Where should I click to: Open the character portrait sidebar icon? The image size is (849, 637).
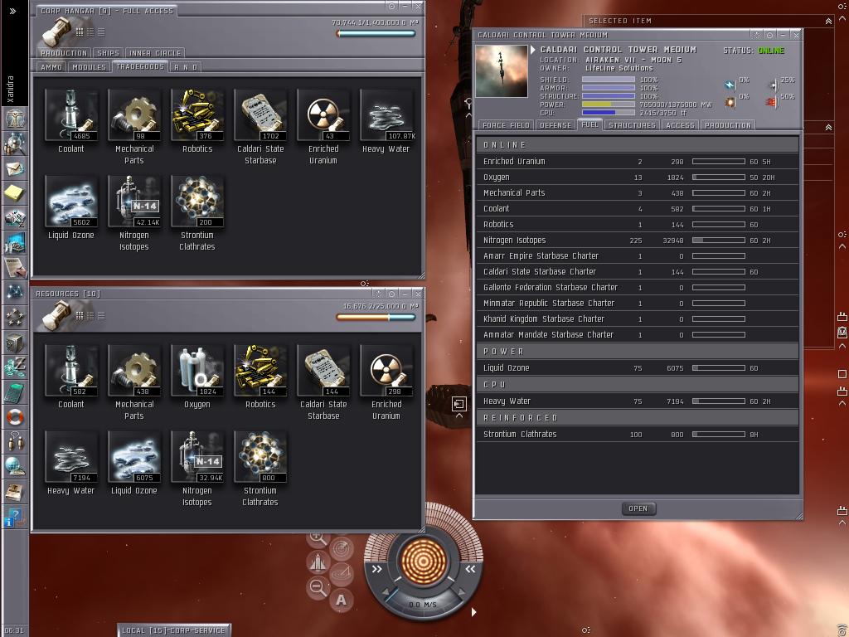(x=15, y=118)
